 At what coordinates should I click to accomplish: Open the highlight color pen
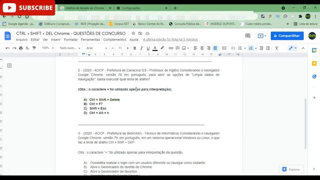(162, 48)
